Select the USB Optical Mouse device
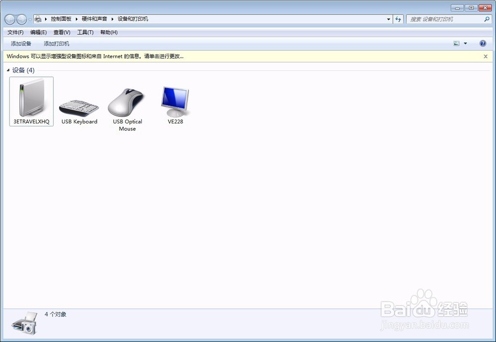 (127, 109)
